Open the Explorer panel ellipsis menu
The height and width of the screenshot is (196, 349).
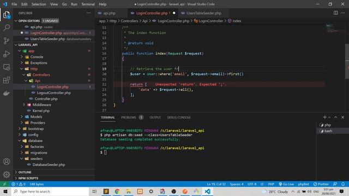(88, 13)
